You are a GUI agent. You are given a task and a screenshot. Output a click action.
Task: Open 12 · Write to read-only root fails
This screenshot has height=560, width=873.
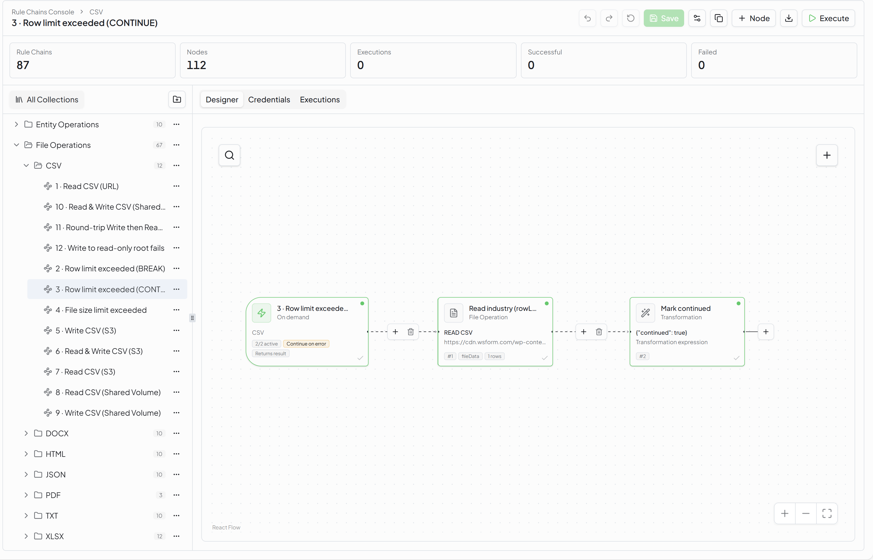[x=107, y=248]
